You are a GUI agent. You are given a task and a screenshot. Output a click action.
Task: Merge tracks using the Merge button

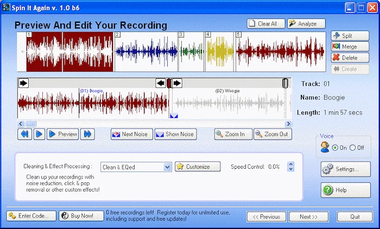pos(350,46)
